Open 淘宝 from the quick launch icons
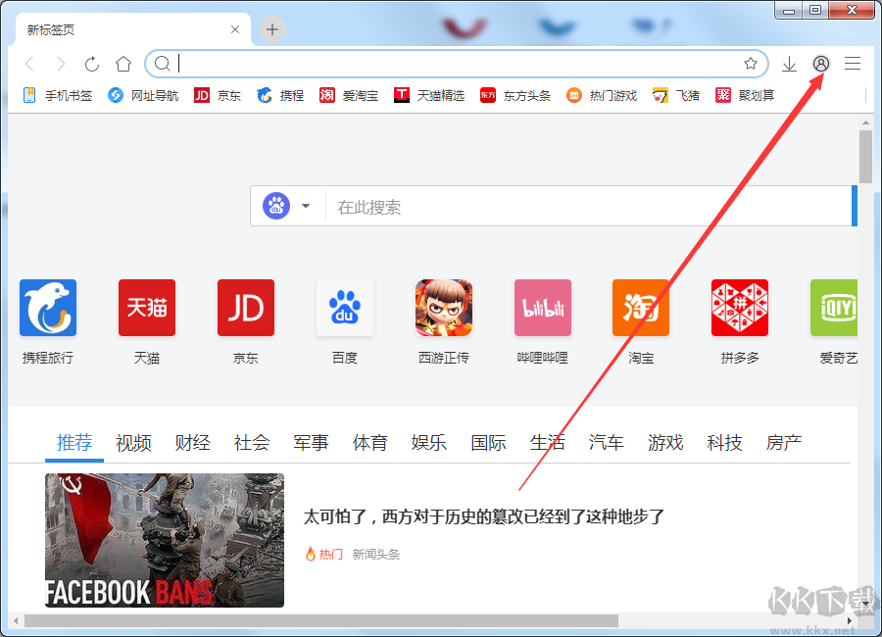 pos(640,308)
